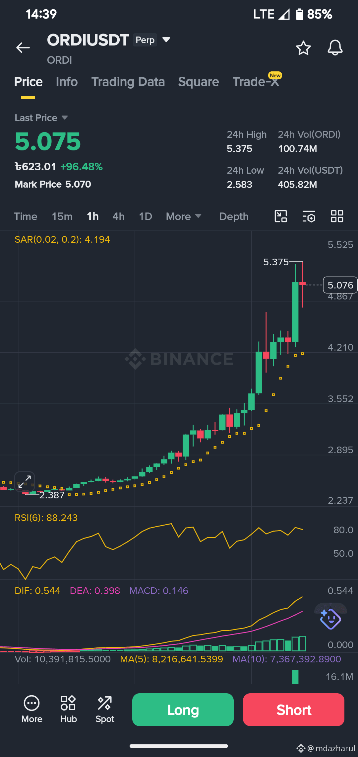Tap the 5.375 high marker on chart
358x757 pixels.
[276, 262]
